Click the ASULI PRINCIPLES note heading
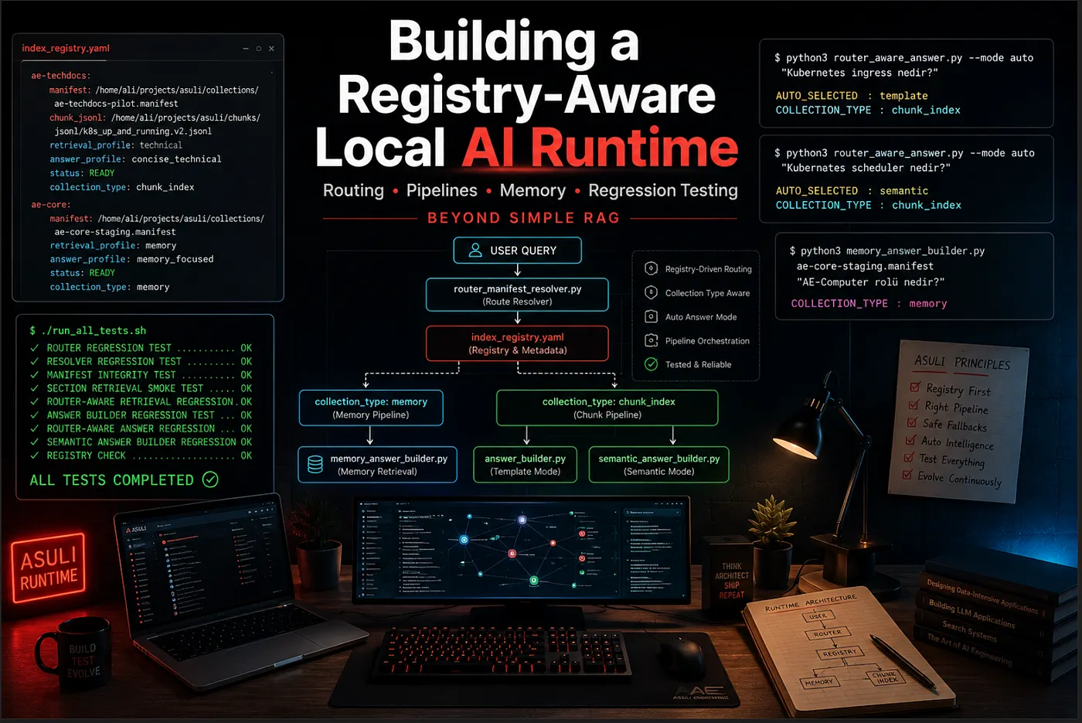Image resolution: width=1082 pixels, height=723 pixels. pos(962,362)
